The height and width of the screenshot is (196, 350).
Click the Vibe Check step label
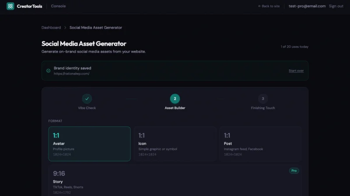point(87,108)
